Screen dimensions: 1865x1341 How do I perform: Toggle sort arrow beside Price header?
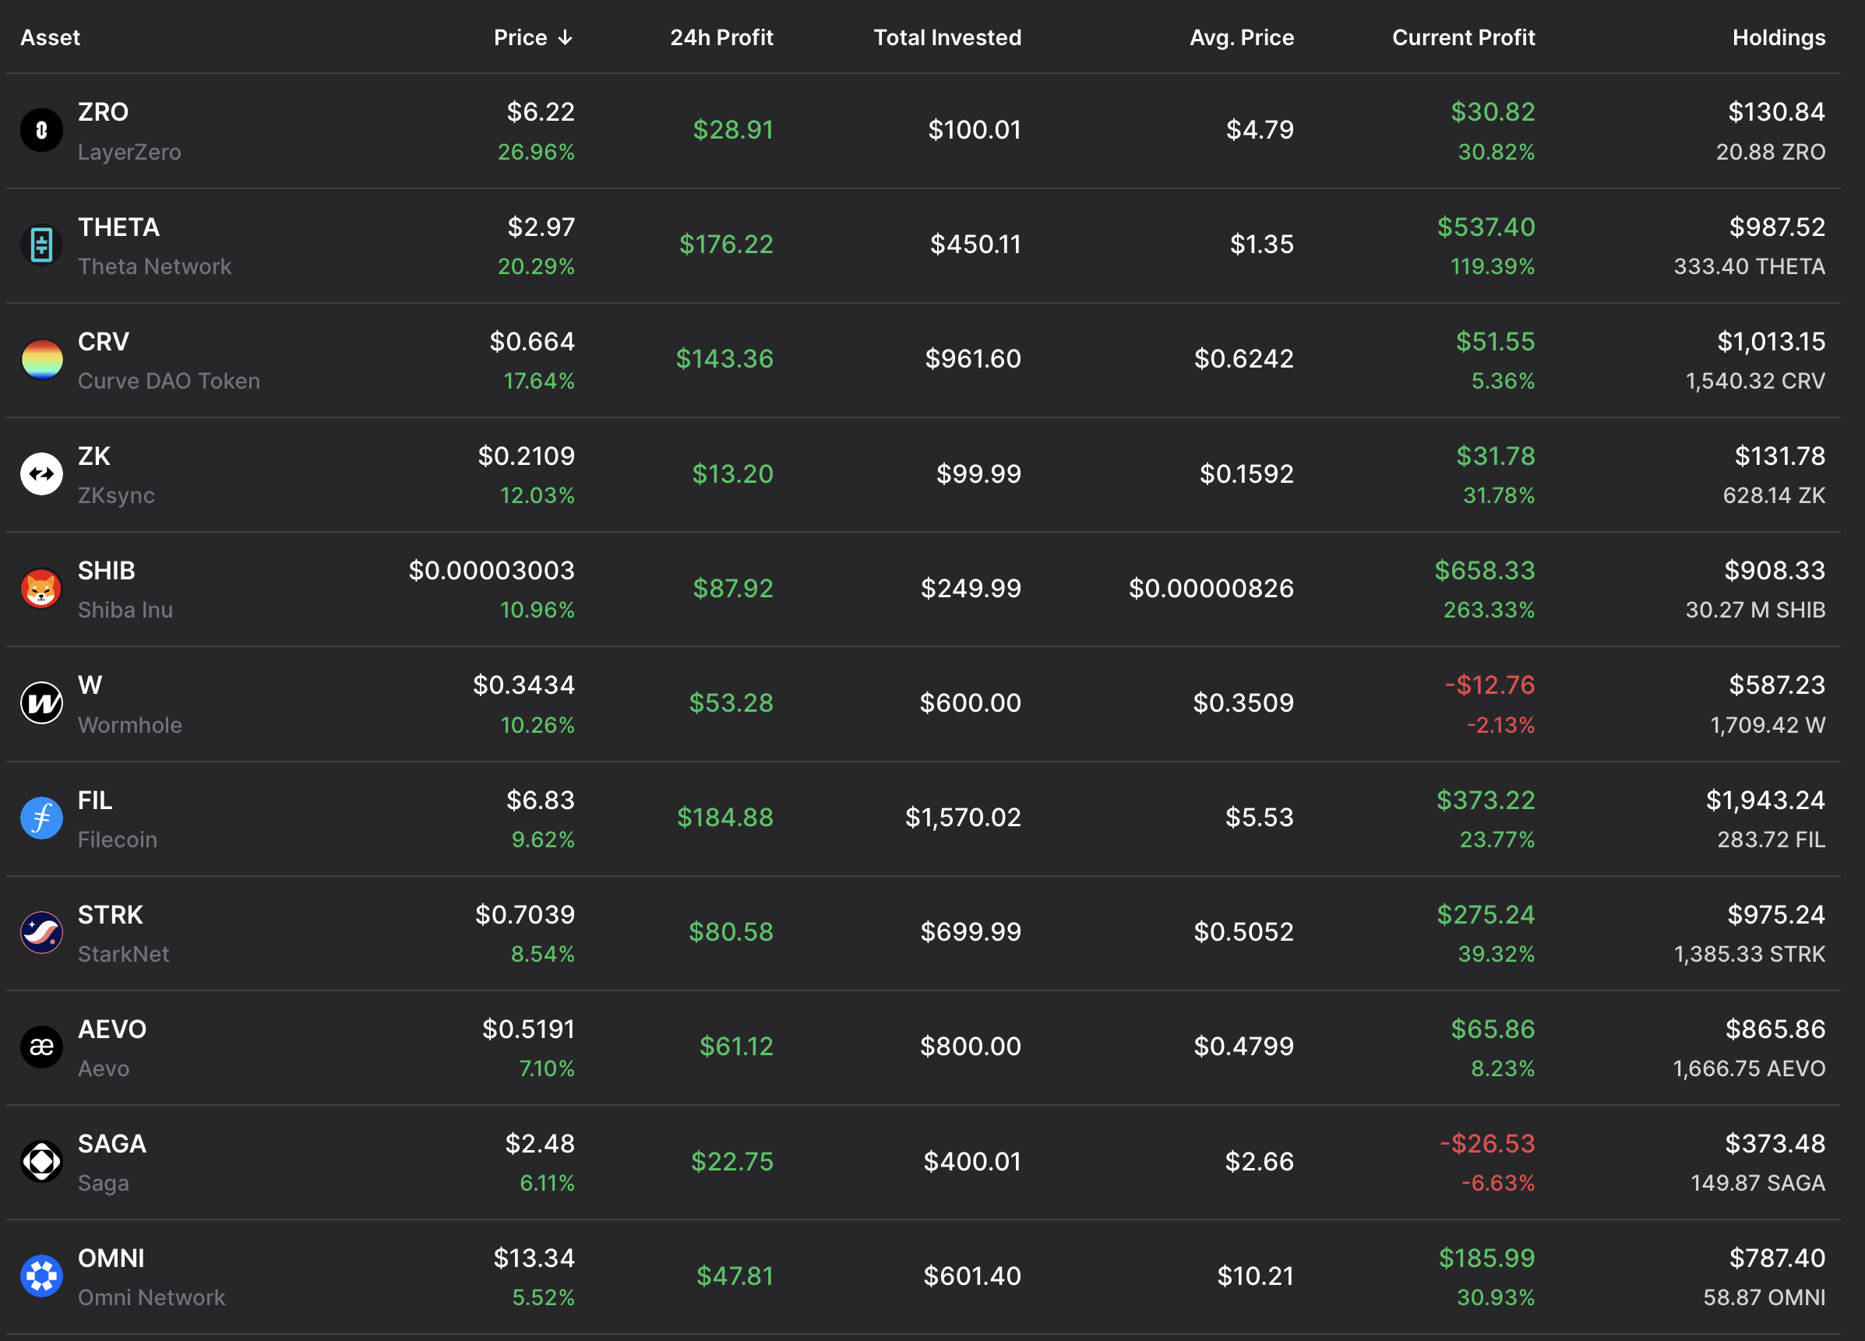[565, 38]
